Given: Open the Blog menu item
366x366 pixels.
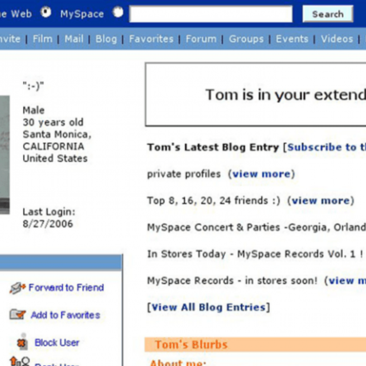Looking at the screenshot, I should pyautogui.click(x=106, y=39).
